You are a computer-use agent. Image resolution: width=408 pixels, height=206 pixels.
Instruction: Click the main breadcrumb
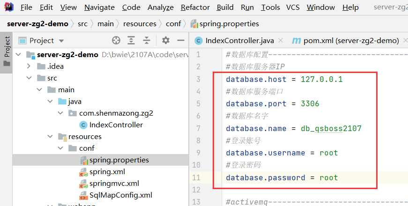coord(105,24)
